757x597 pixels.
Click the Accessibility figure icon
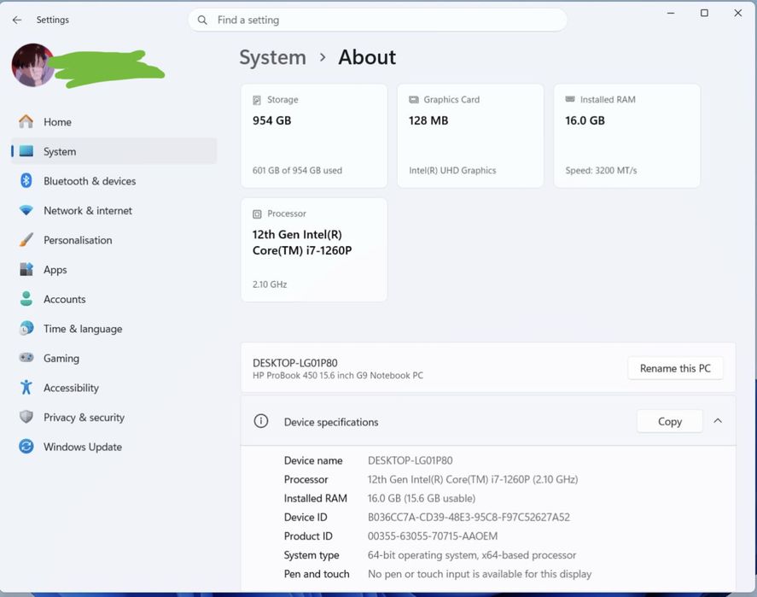[x=26, y=387]
